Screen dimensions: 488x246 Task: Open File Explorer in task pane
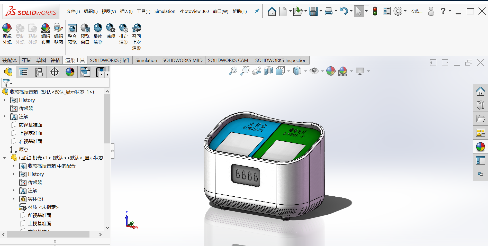(480, 119)
